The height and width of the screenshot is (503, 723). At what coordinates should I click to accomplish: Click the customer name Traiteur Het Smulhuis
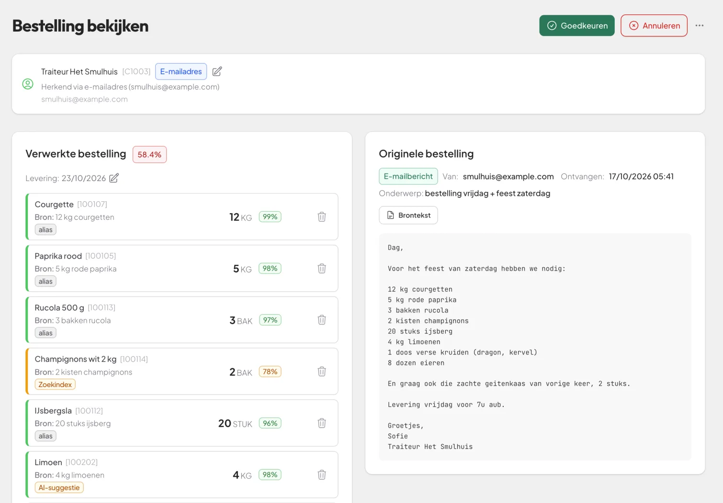tap(79, 72)
